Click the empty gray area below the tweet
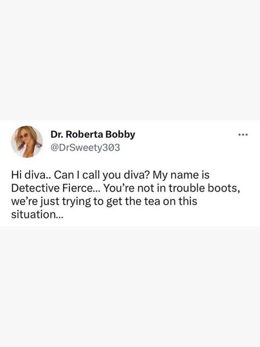Screen dimensions: 260x347 pos(130,287)
